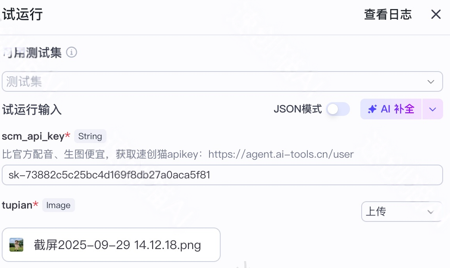This screenshot has height=268, width=450.
Task: Click the image thumbnail in the file chip
Action: pos(16,245)
